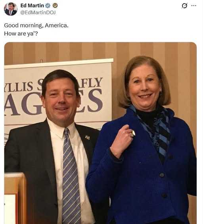Viewport: 203px width, 224px height.
Task: Open the Grok explain-post icon
Action: click(184, 6)
